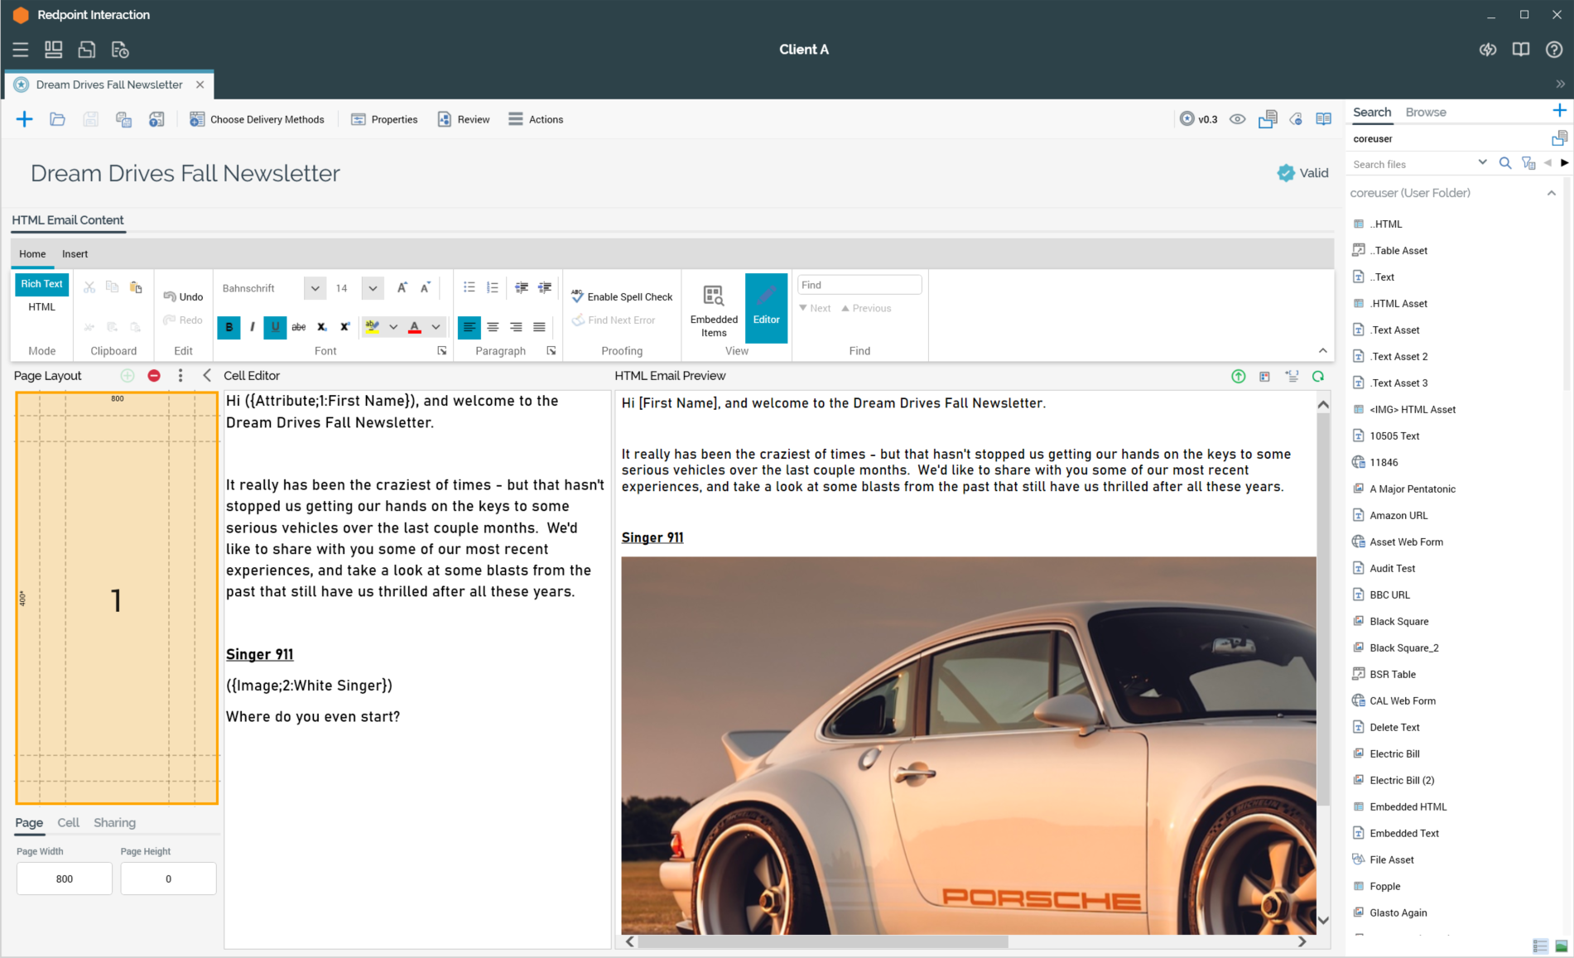The height and width of the screenshot is (958, 1574).
Task: Open the Browse tab
Action: click(x=1425, y=112)
